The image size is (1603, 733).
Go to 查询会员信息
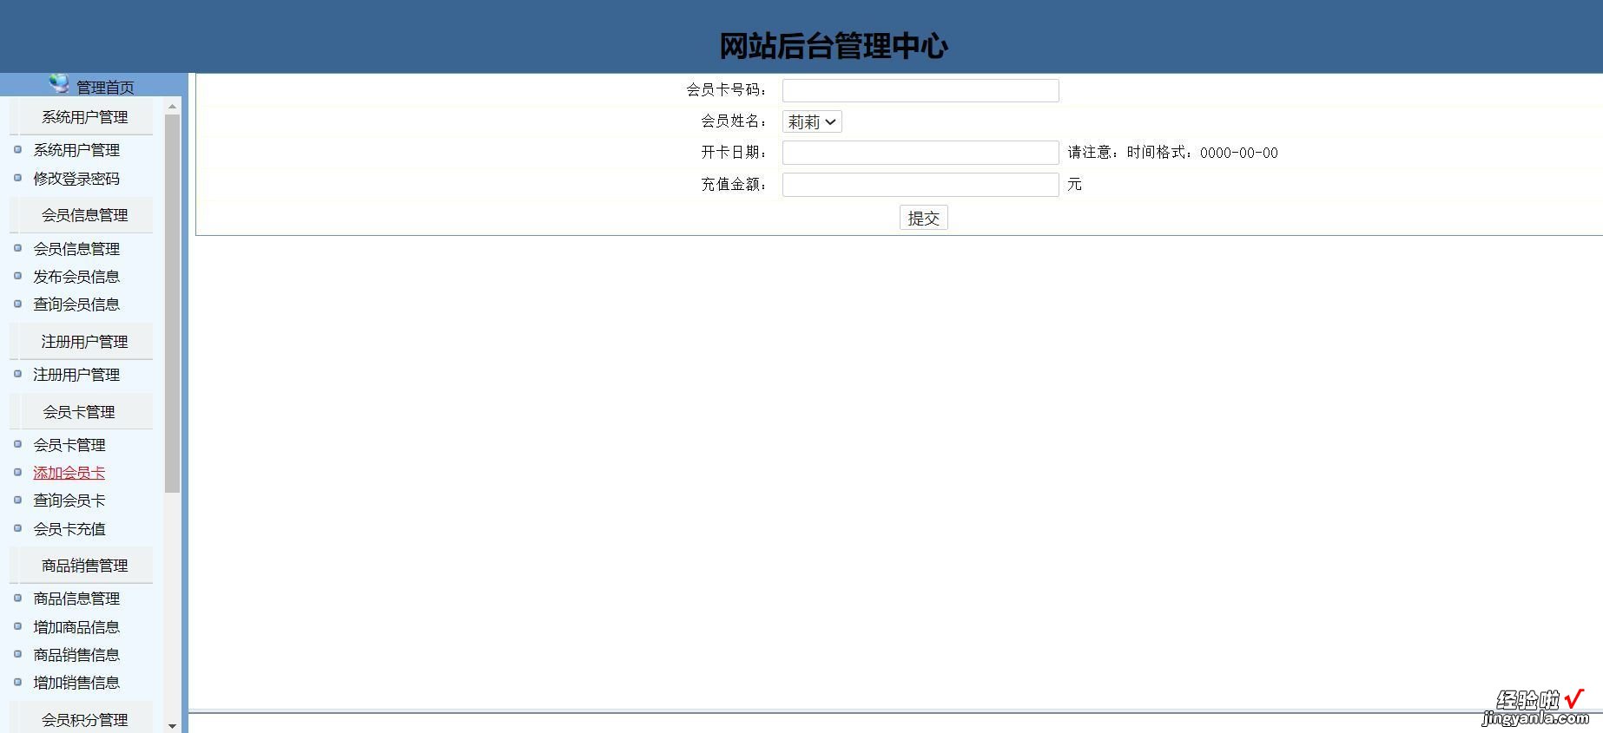pyautogui.click(x=76, y=304)
